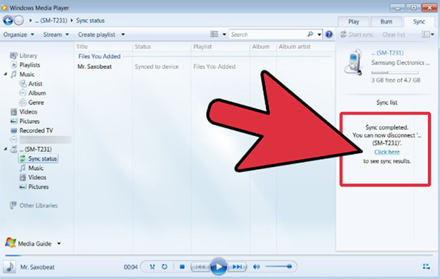Click the SM-T231 device link

pyautogui.click(x=387, y=53)
